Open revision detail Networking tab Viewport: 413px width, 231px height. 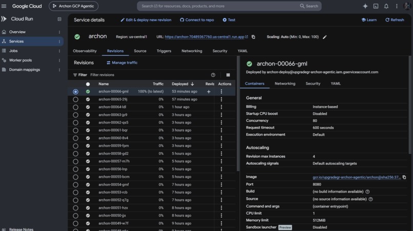[x=285, y=83]
